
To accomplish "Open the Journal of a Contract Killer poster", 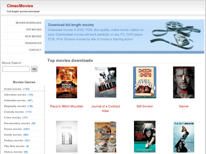I will 105,82.
